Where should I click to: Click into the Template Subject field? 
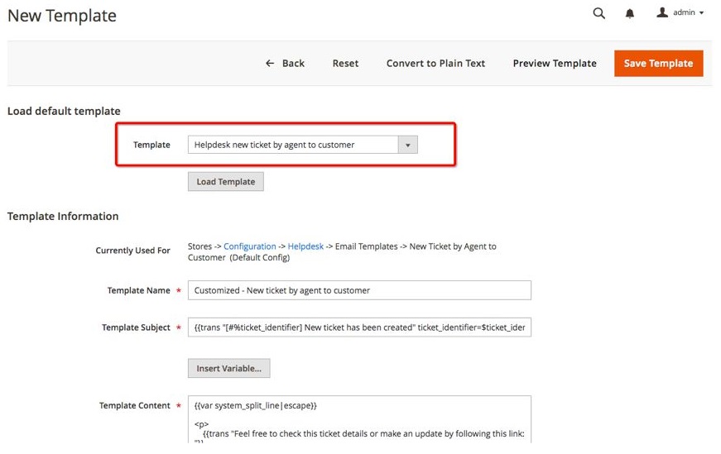point(359,327)
